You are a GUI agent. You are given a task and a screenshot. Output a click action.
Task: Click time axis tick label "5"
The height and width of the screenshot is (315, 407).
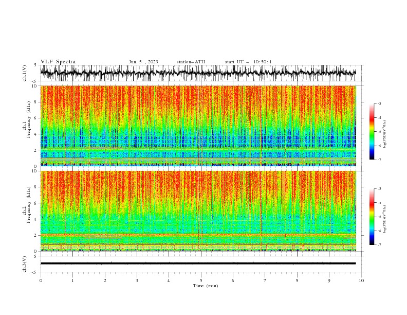tap(201, 281)
